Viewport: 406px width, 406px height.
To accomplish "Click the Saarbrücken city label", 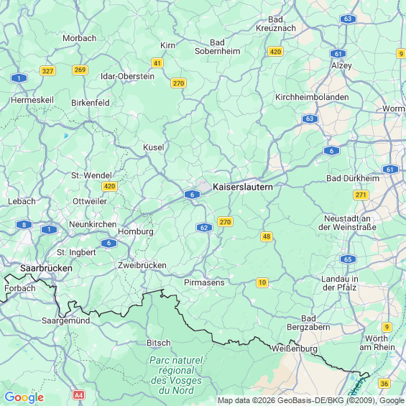I will pos(46,268).
